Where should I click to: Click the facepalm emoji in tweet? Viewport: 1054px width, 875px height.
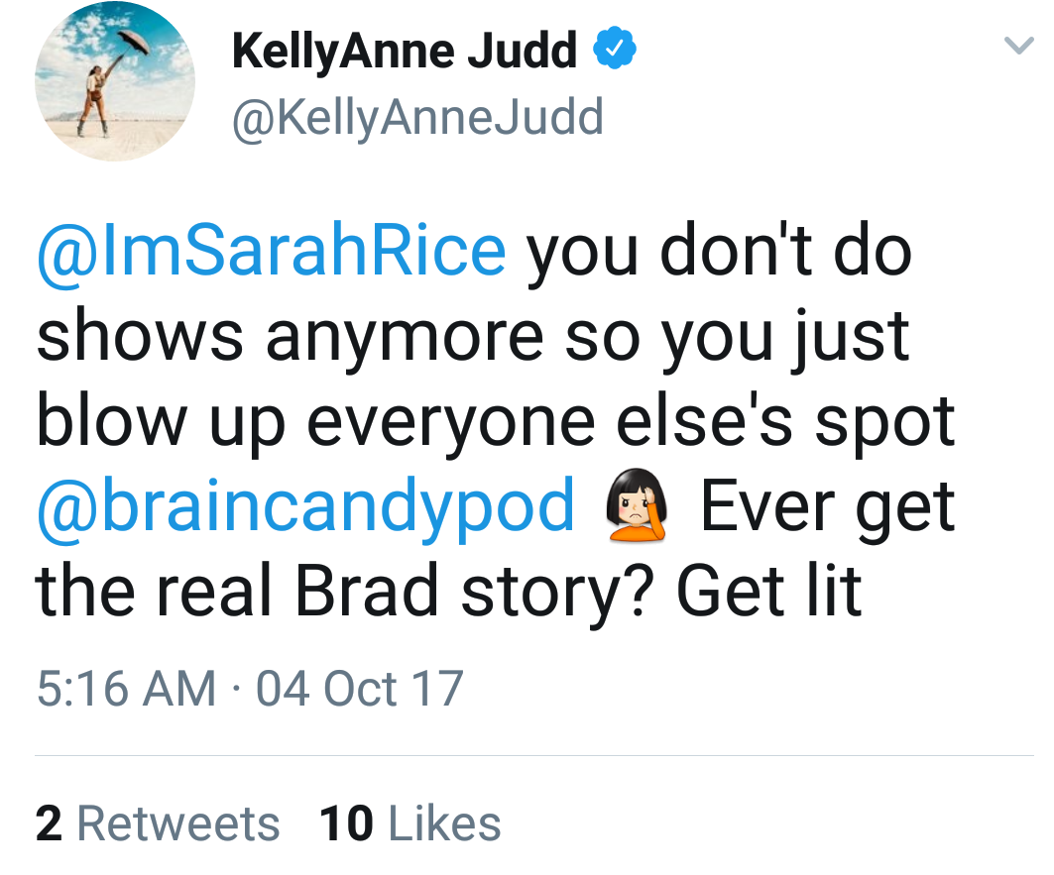click(636, 504)
